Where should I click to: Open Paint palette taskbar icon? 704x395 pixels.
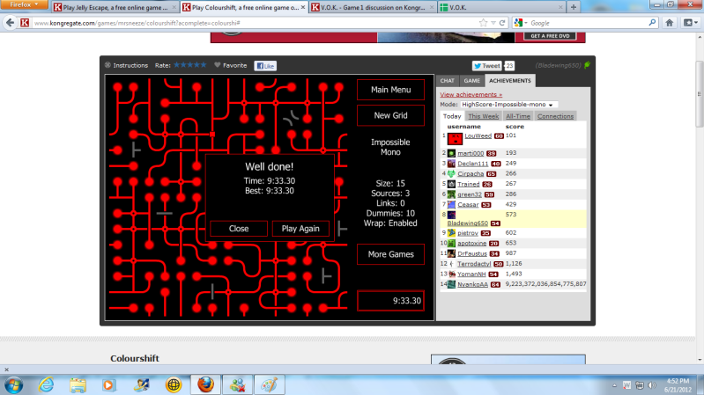270,385
